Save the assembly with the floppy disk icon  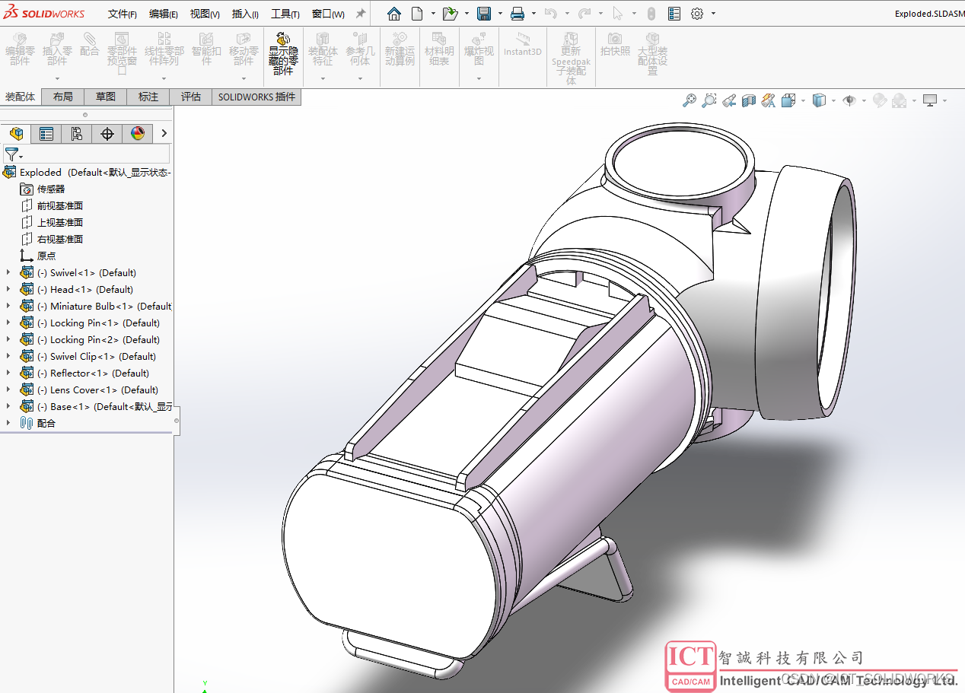pos(483,14)
